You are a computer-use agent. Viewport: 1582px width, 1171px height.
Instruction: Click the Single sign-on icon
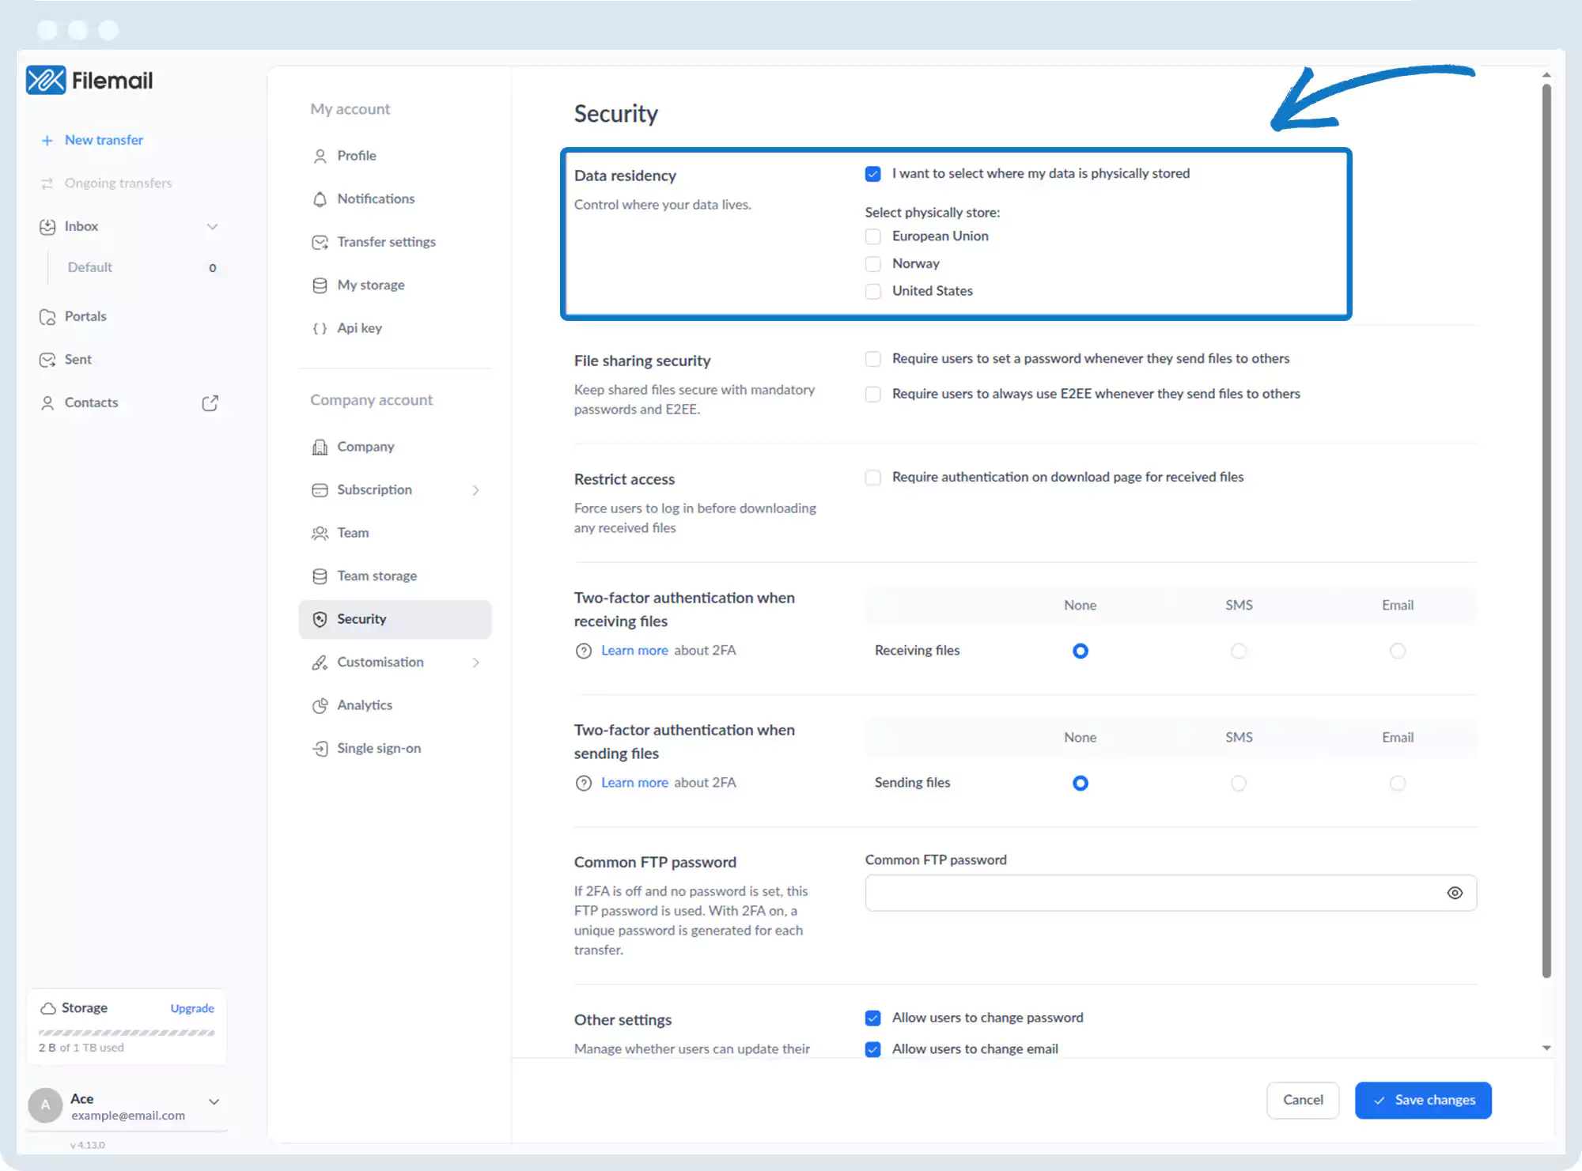click(320, 749)
